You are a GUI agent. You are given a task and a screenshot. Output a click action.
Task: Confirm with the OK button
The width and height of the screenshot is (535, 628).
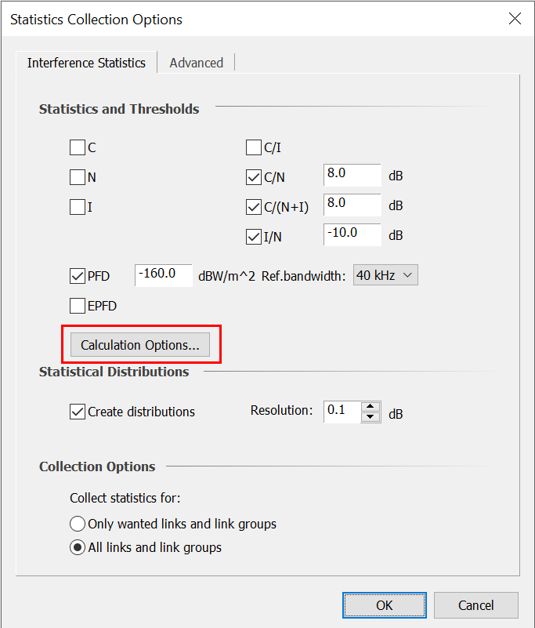click(384, 605)
